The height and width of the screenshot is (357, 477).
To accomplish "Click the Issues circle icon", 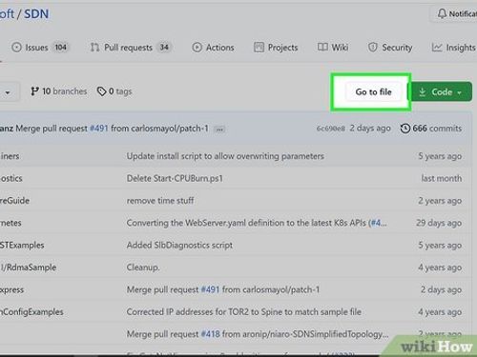I will coord(16,48).
